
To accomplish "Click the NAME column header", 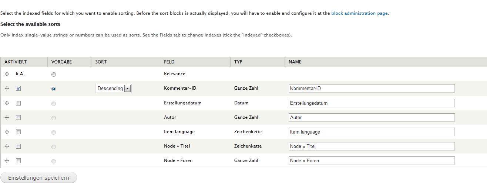I will pos(295,62).
